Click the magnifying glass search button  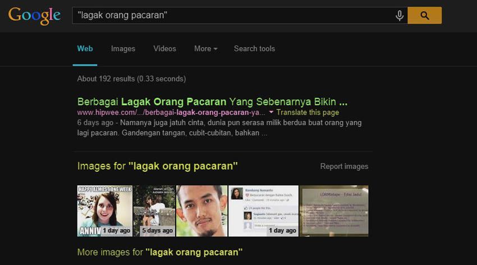pos(424,15)
